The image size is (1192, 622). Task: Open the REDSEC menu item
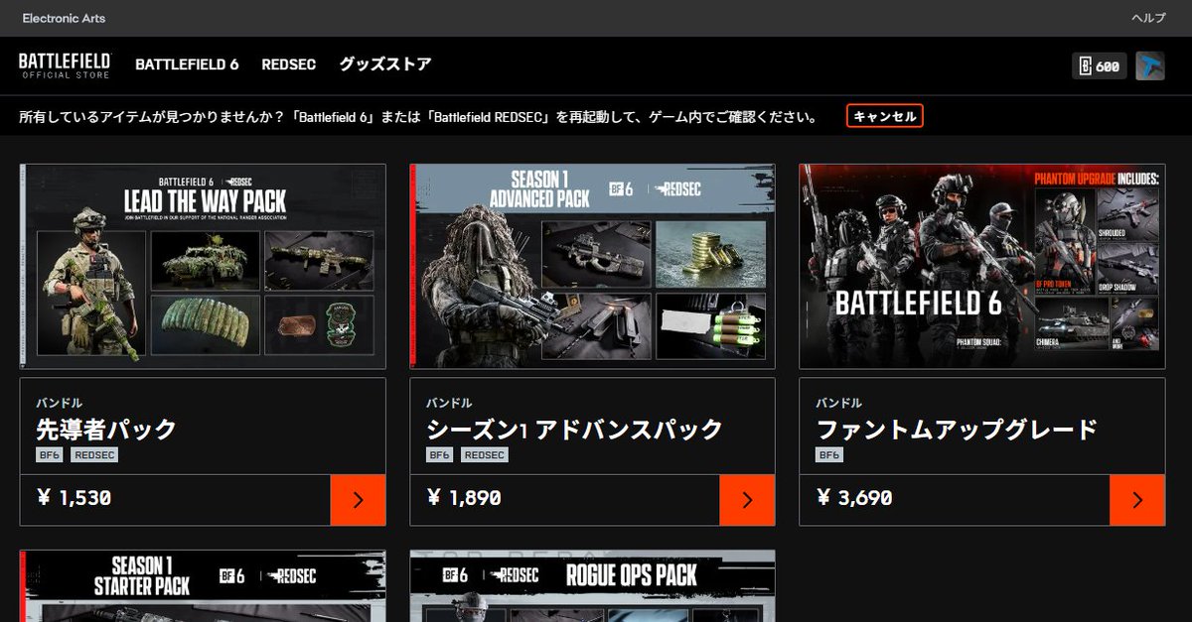289,64
